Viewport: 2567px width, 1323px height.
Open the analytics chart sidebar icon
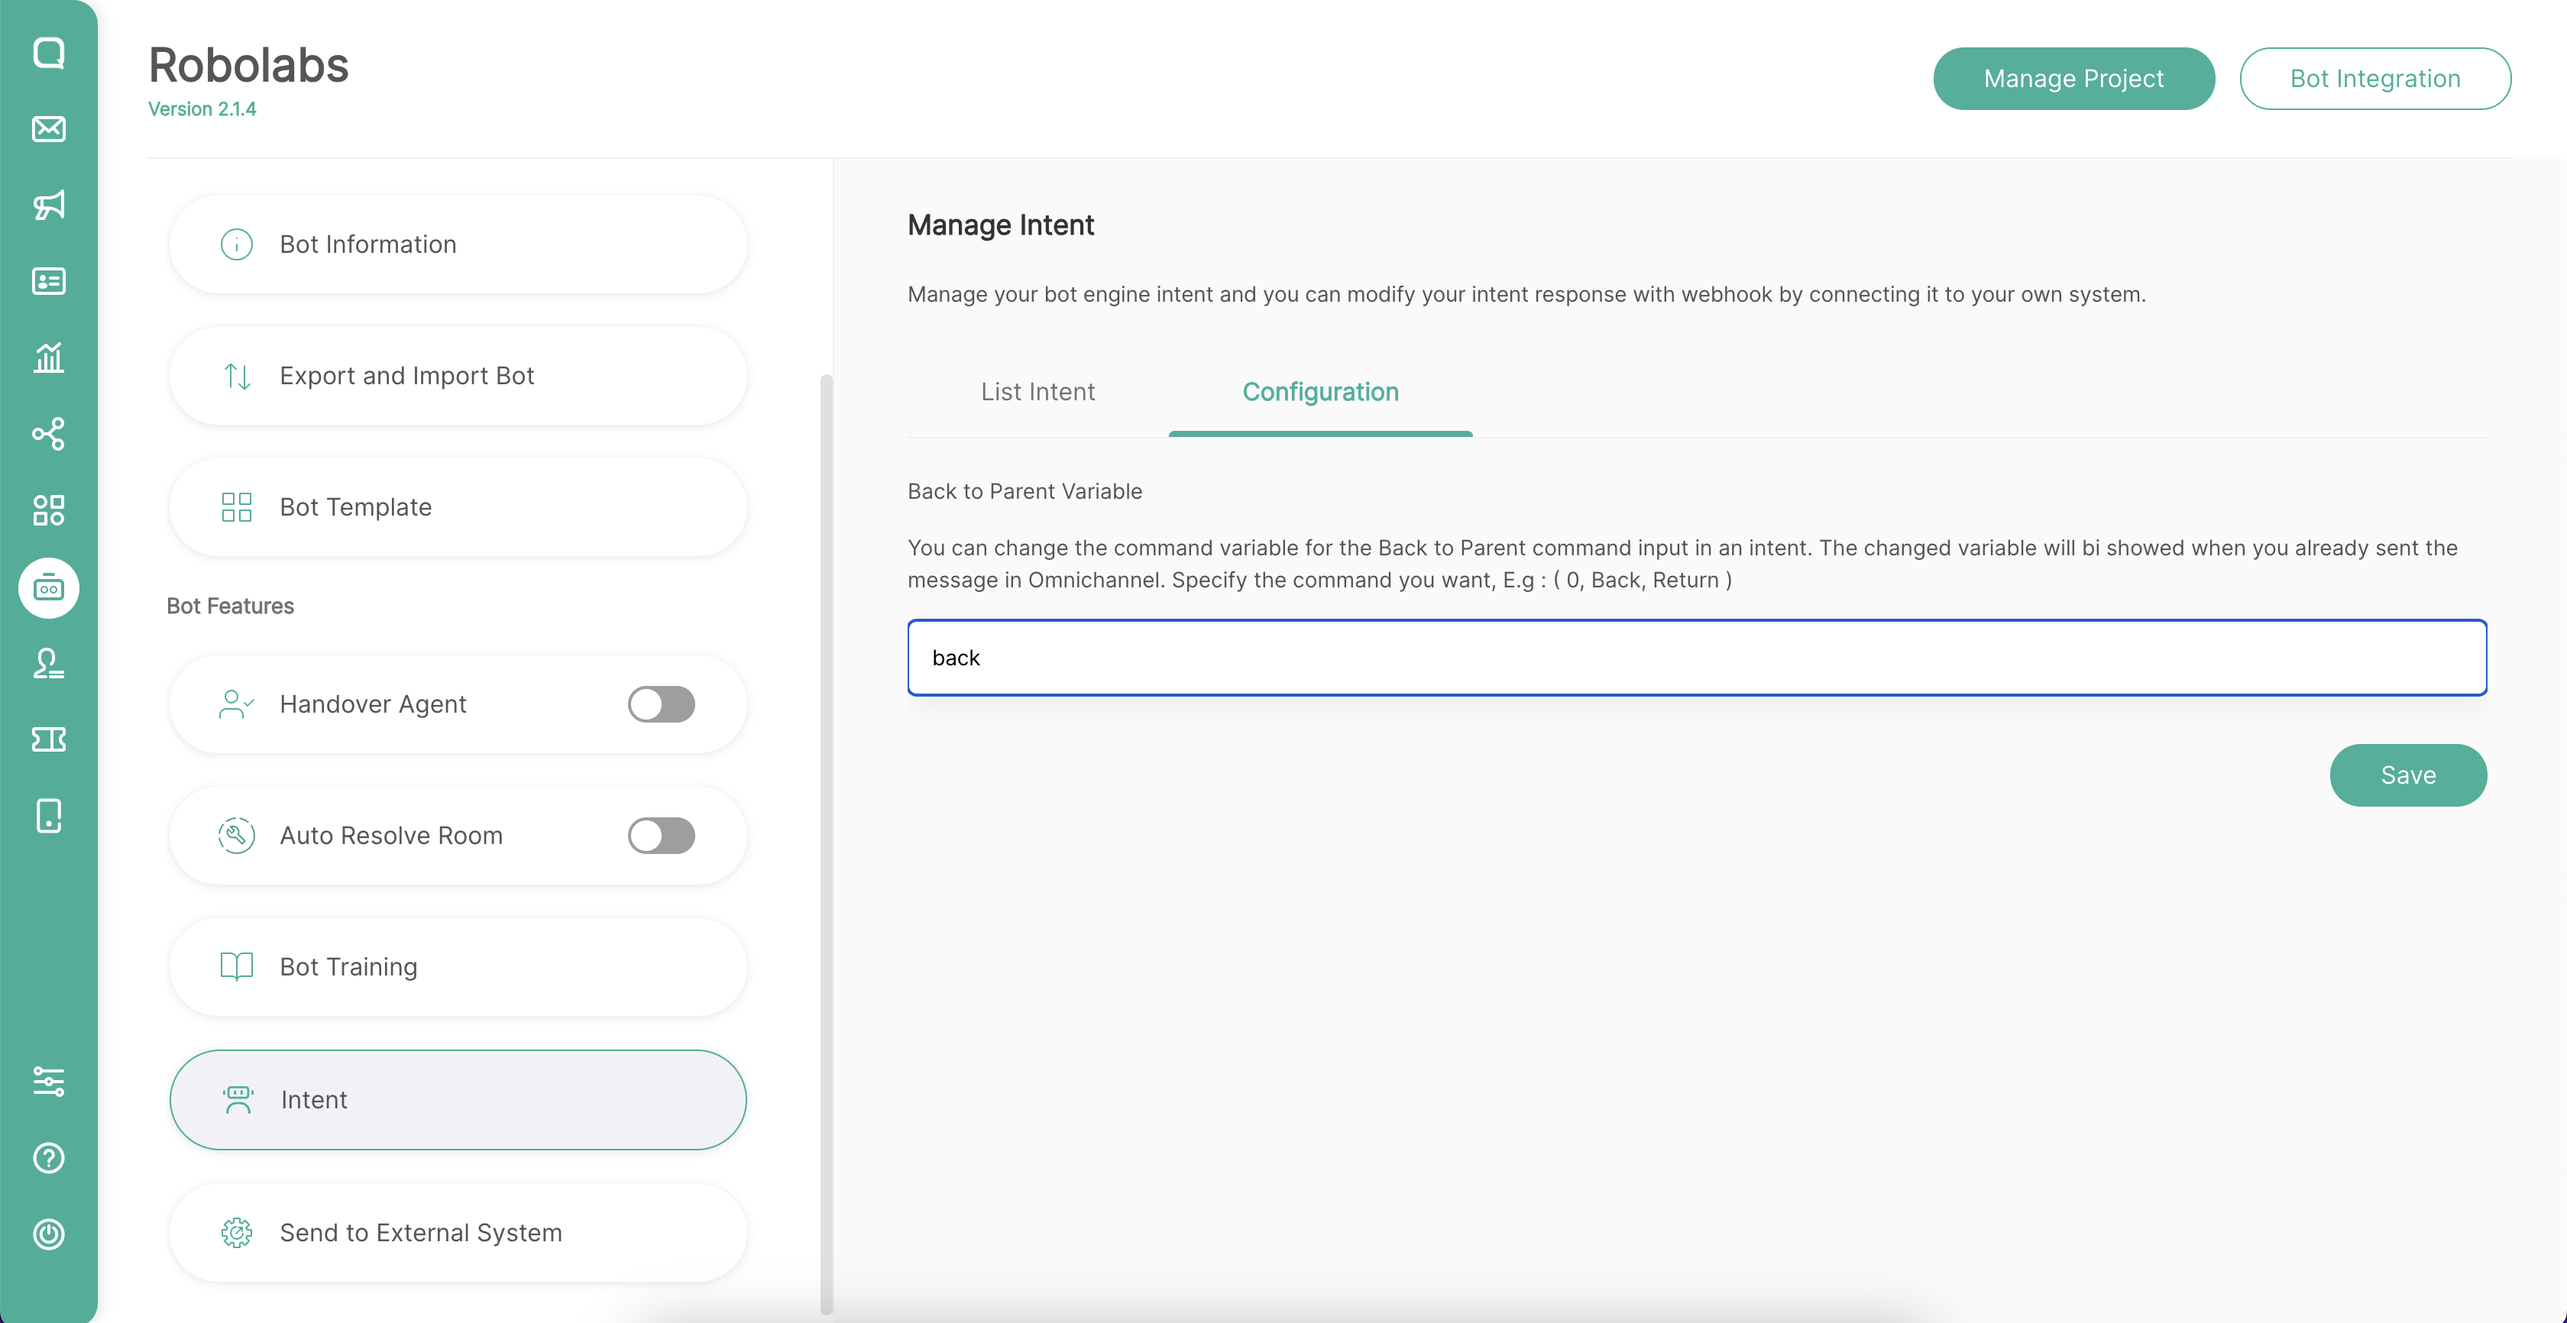(x=49, y=357)
